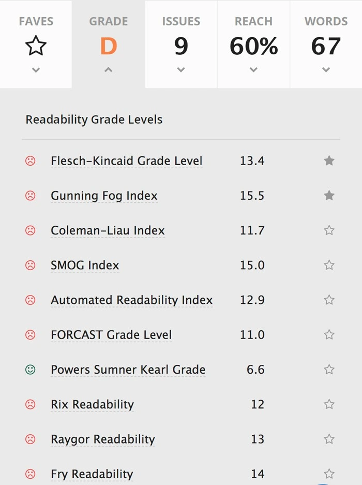Click the sad face beside Flesch-Kincaid Grade Level
362x485 pixels.
(x=31, y=161)
